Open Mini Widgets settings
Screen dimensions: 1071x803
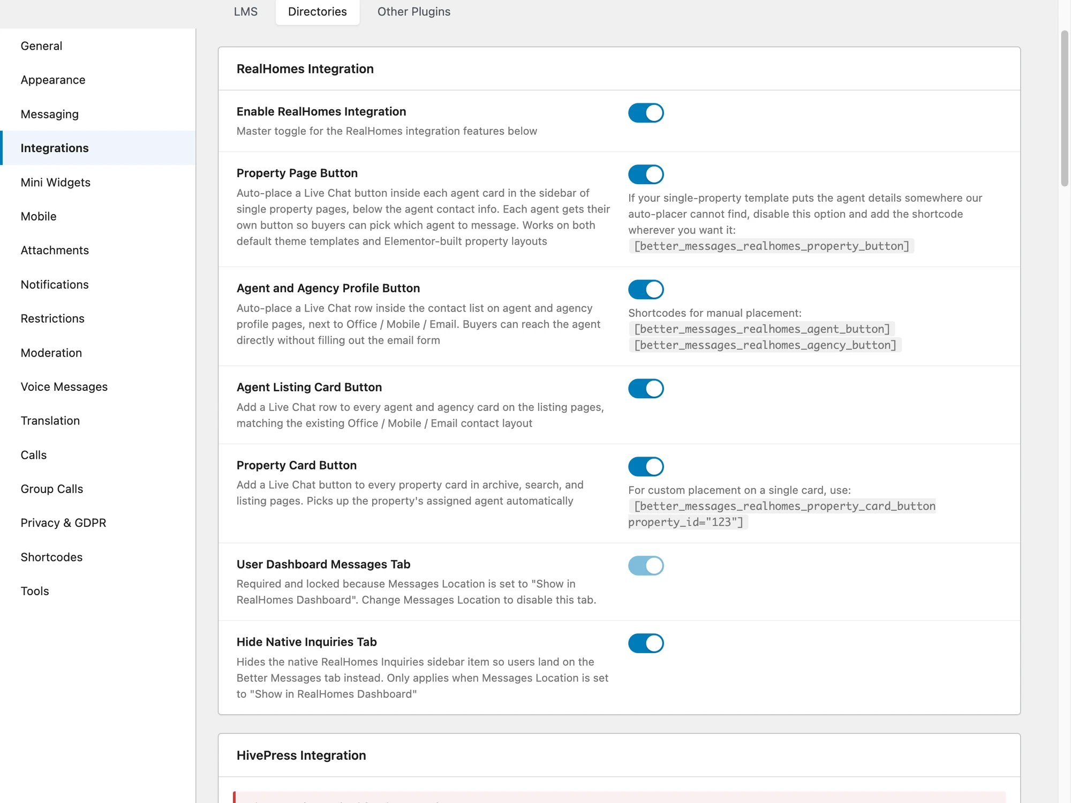98,183
